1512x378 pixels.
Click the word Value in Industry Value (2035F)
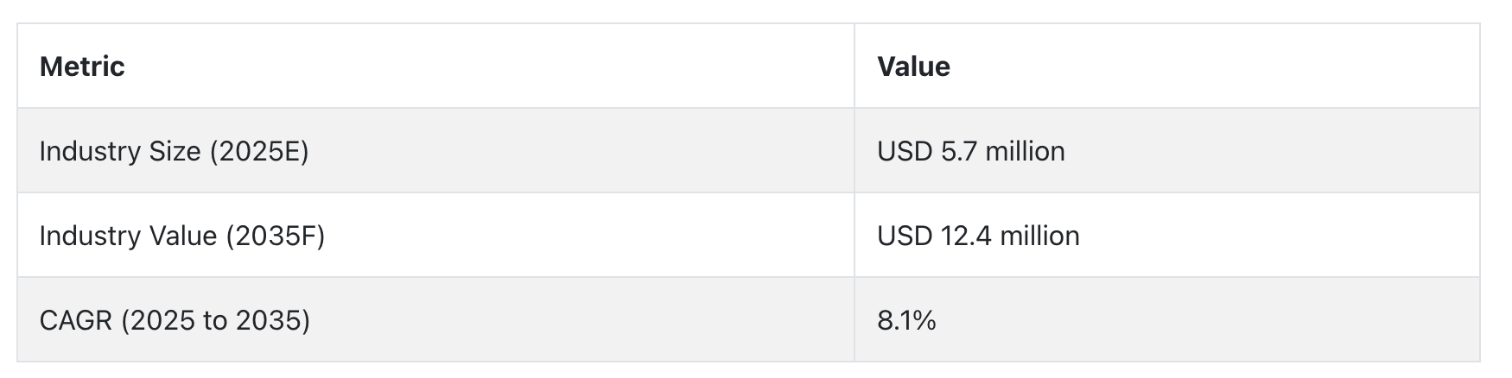tap(183, 236)
